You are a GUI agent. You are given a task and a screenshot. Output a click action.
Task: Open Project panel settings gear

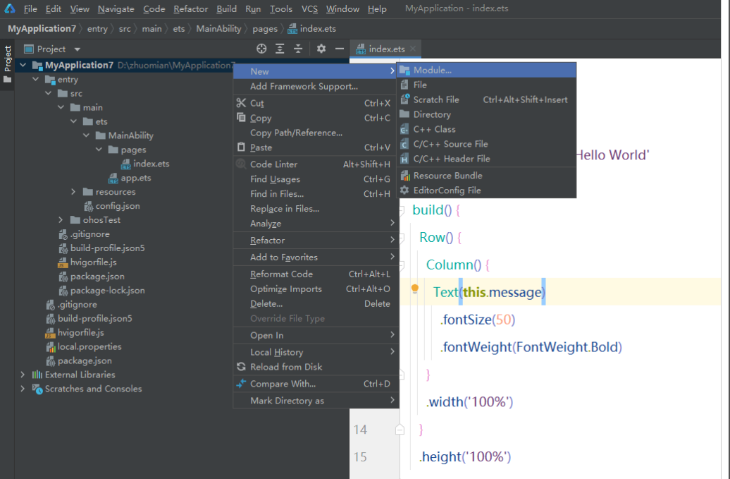[x=321, y=49]
